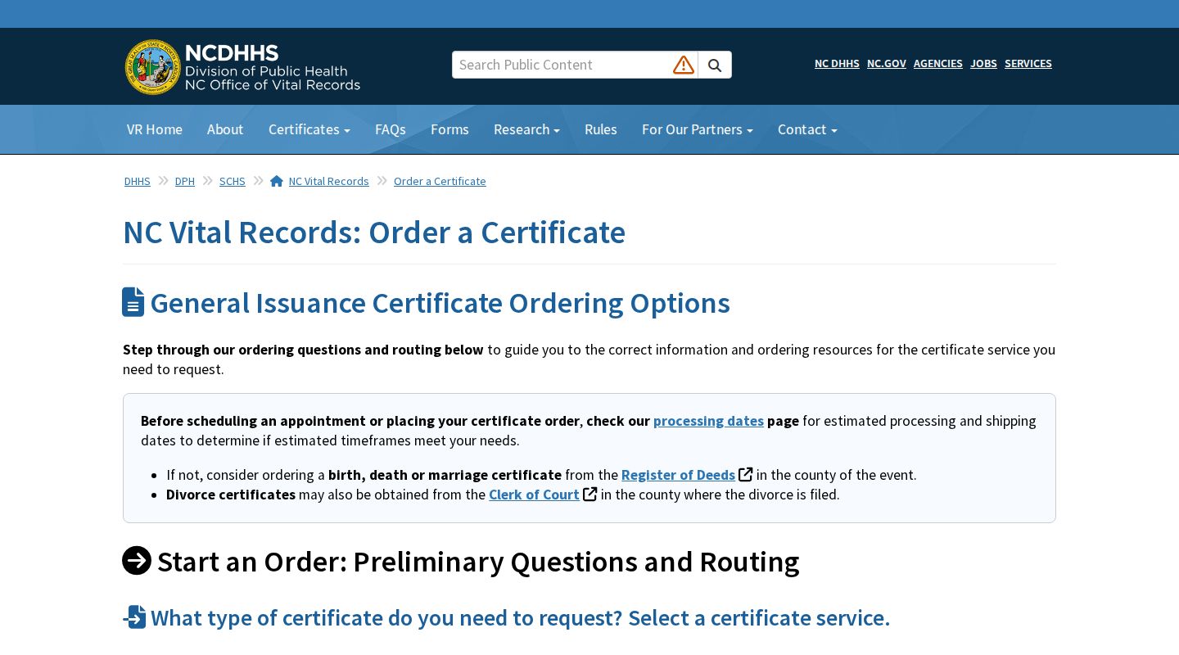Click NC Vital Records breadcrumb link
The width and height of the screenshot is (1179, 655).
tap(328, 181)
